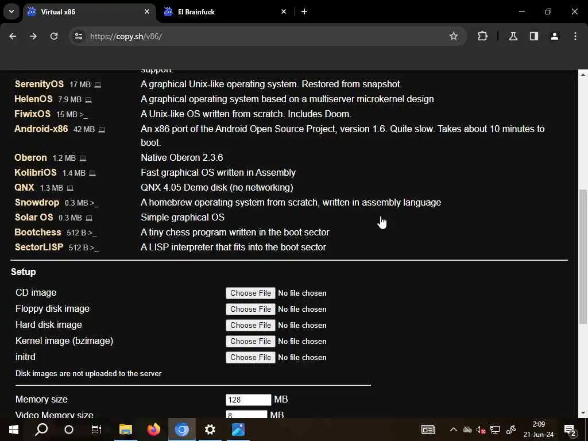Switch to the El Brainfuck tab
The image size is (588, 441).
(225, 12)
